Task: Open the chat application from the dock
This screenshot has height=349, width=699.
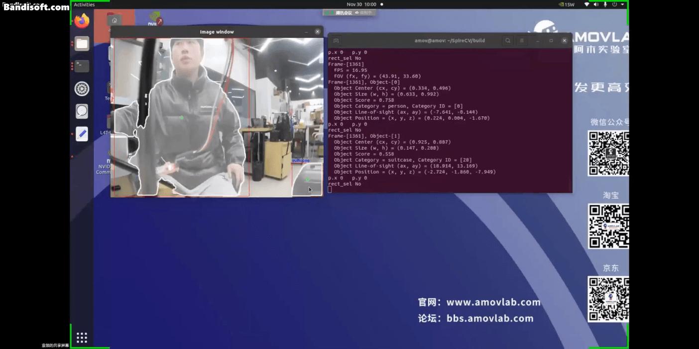Action: pos(82,111)
